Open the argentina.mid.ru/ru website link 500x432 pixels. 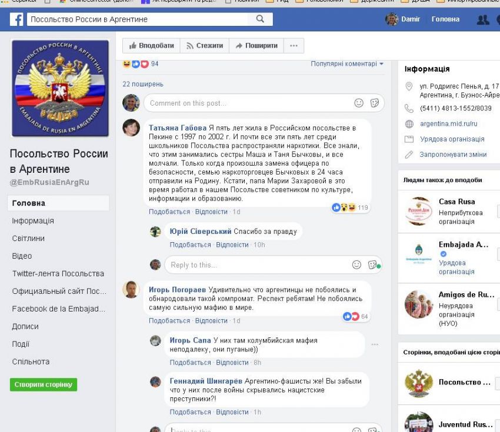click(x=448, y=123)
